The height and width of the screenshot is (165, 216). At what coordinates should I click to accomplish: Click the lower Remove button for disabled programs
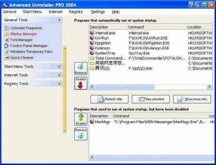pyautogui.click(x=81, y=134)
